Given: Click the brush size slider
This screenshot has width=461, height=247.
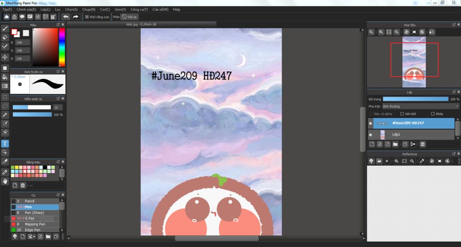Looking at the screenshot, I should [x=32, y=107].
